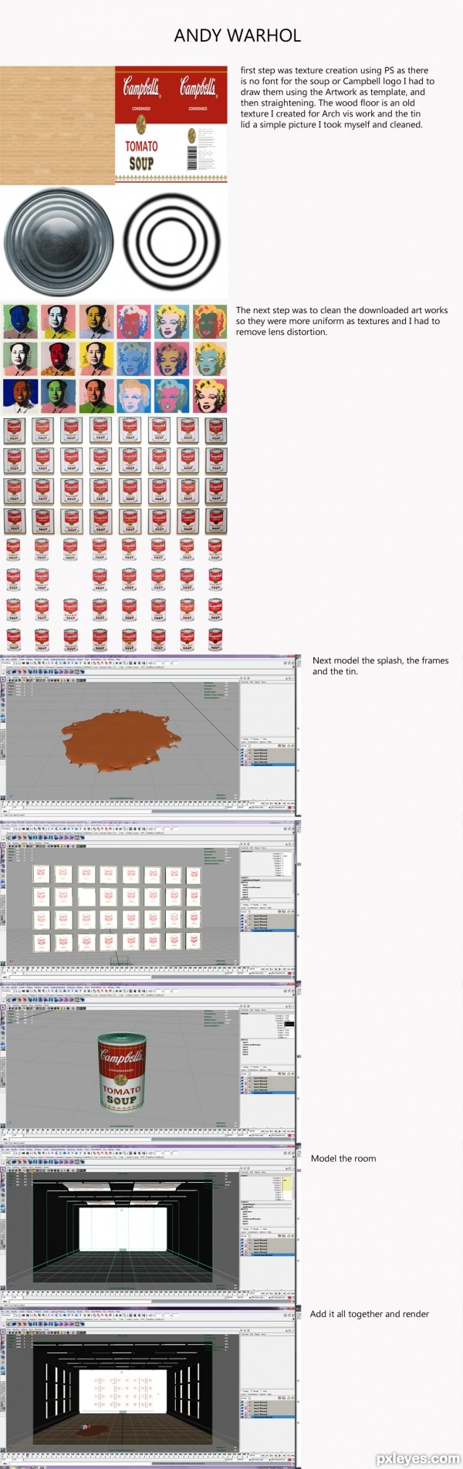Image resolution: width=463 pixels, height=1469 pixels.
Task: Click the 'clean the downloaded art works' paragraph
Action: [x=342, y=321]
